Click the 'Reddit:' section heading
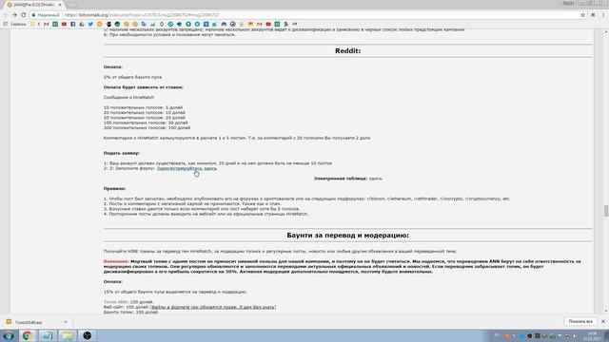Image resolution: width=609 pixels, height=342 pixels. pyautogui.click(x=347, y=50)
